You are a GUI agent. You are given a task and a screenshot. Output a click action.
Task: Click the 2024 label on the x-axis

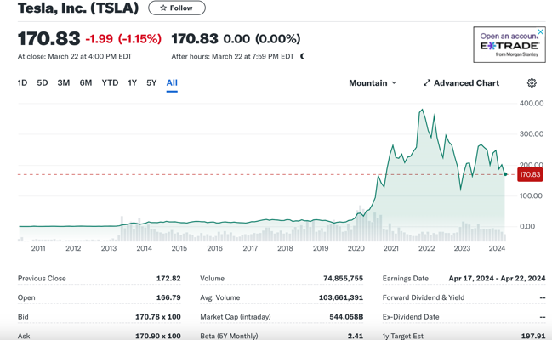click(x=497, y=248)
